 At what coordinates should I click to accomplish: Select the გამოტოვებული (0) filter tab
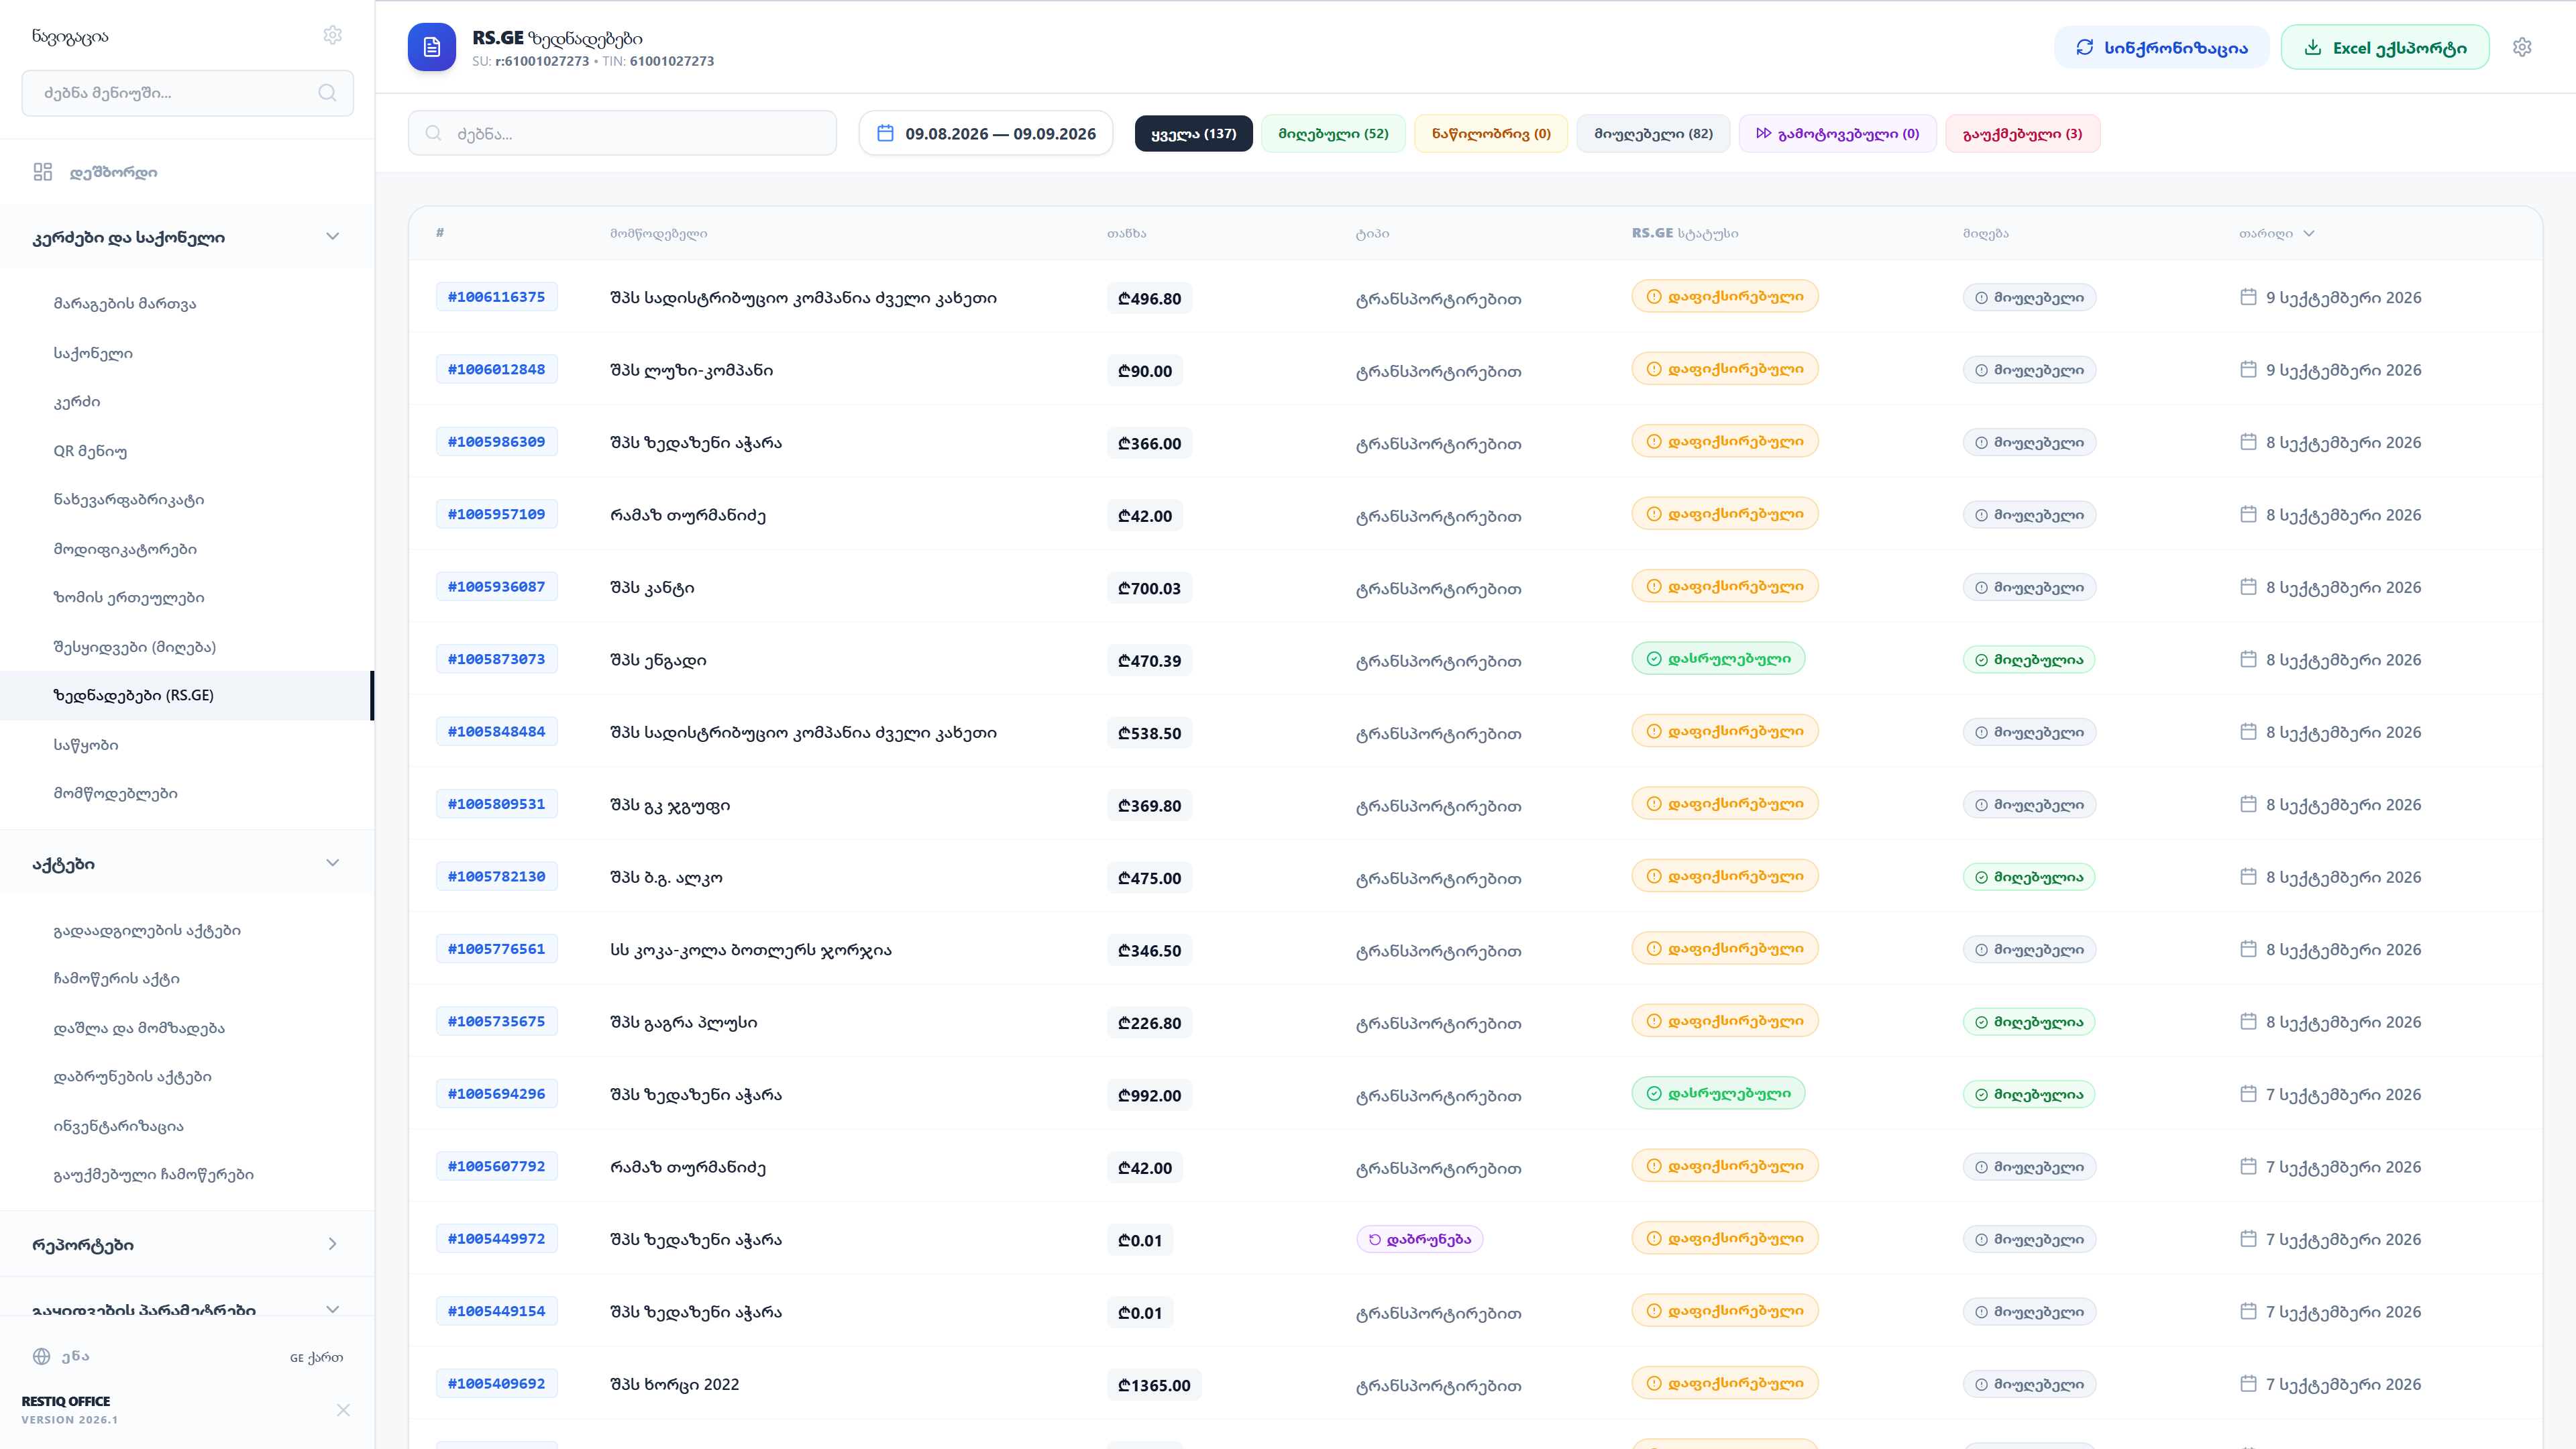[1838, 133]
